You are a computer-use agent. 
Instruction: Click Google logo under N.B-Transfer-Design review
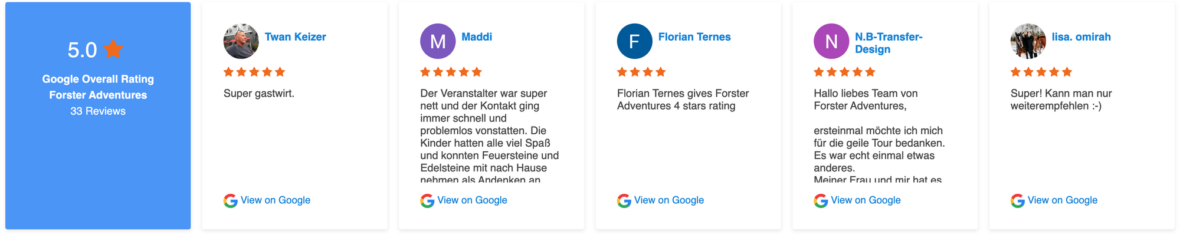click(x=821, y=201)
